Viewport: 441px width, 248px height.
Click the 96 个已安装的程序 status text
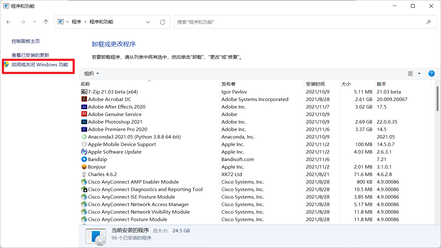tap(132, 238)
